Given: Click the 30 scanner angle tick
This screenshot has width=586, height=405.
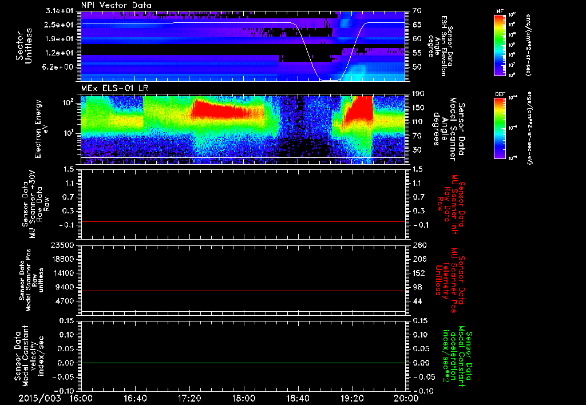Looking at the screenshot, I should pyautogui.click(x=417, y=150).
